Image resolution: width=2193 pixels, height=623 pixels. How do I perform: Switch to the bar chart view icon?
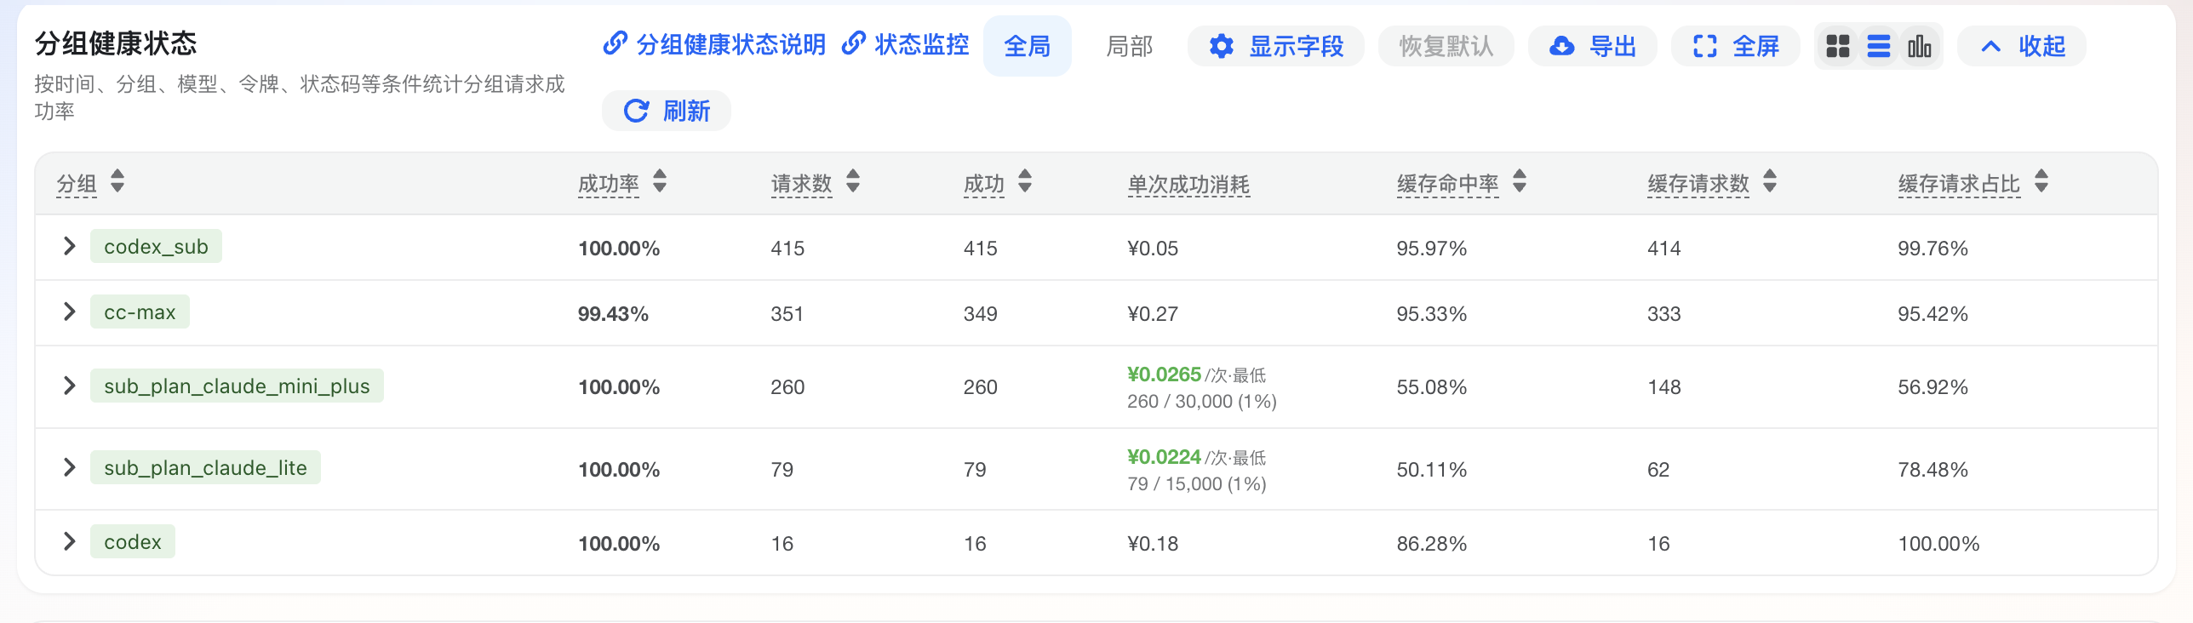click(x=1920, y=46)
